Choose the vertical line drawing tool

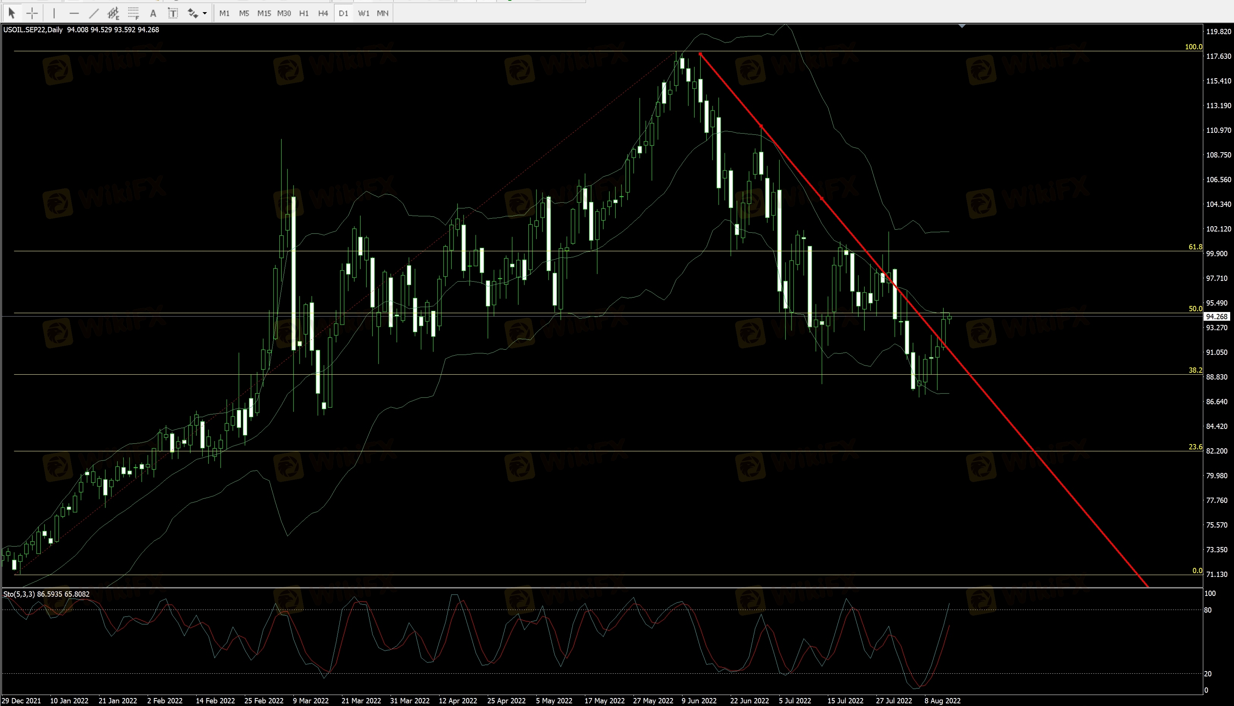point(54,13)
